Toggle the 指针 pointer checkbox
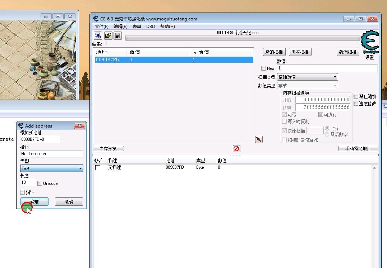This screenshot has height=268, width=387. click(x=23, y=192)
